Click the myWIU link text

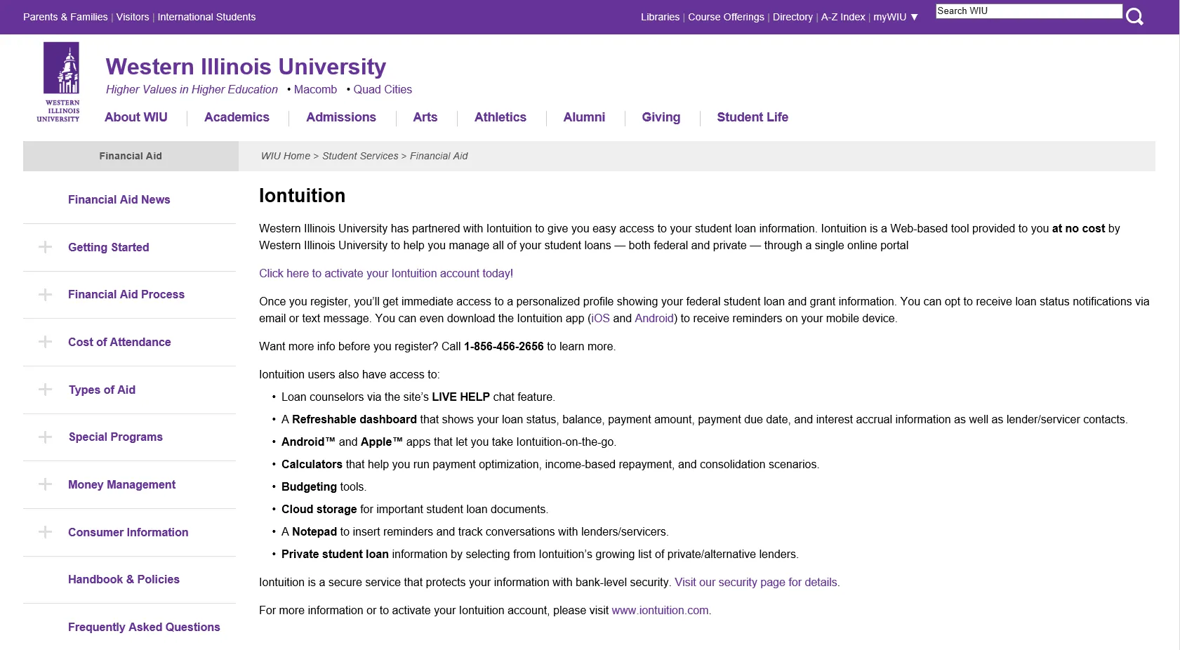coord(889,17)
